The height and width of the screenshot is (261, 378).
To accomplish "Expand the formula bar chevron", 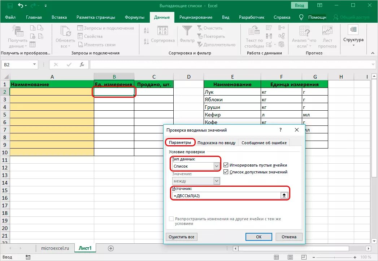I will point(373,64).
